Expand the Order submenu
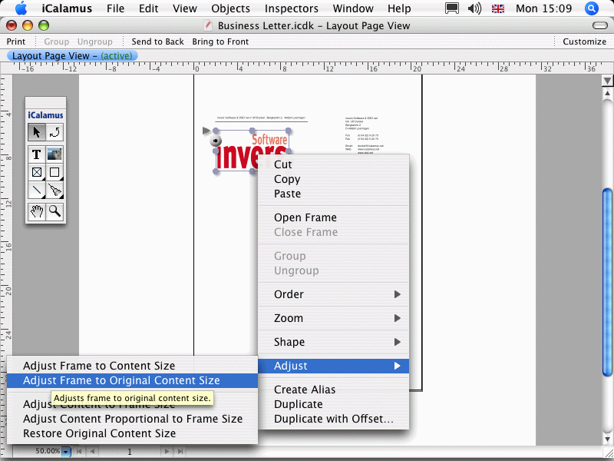This screenshot has height=461, width=614. 333,294
